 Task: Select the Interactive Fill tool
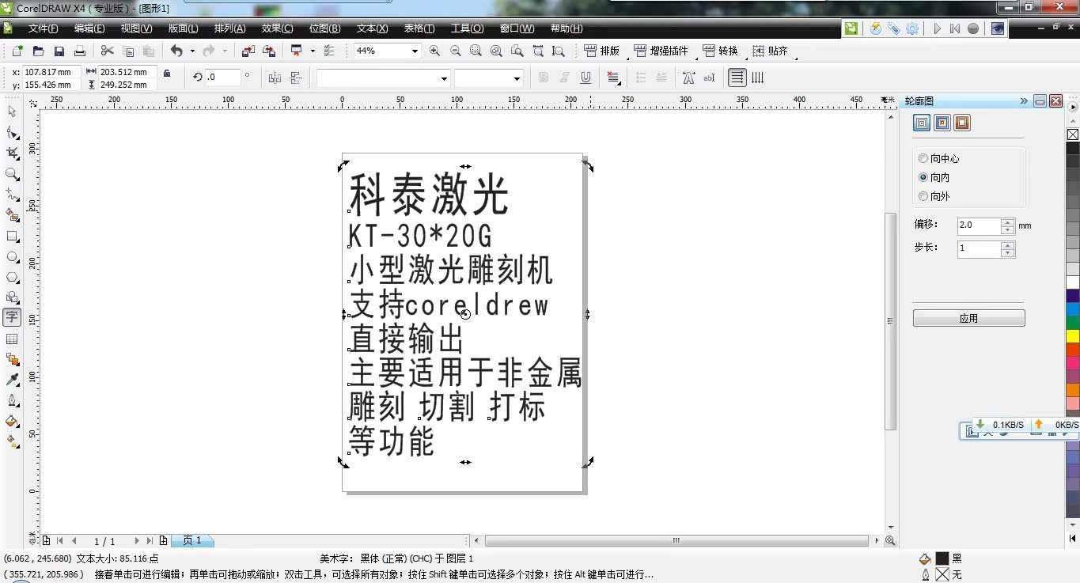point(12,441)
